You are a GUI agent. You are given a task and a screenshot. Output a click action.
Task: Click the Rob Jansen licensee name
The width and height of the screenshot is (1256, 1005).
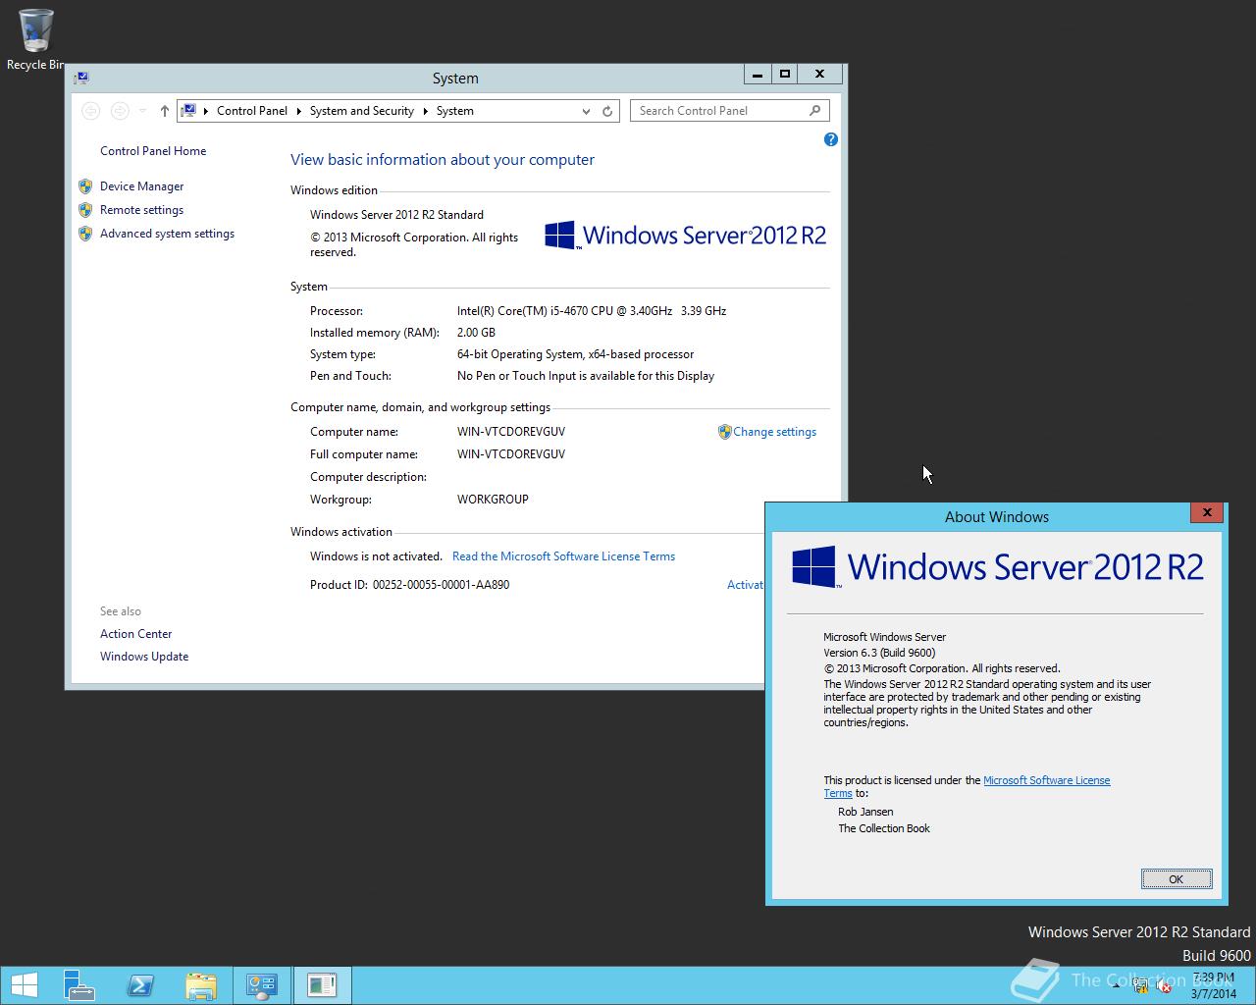tap(865, 812)
